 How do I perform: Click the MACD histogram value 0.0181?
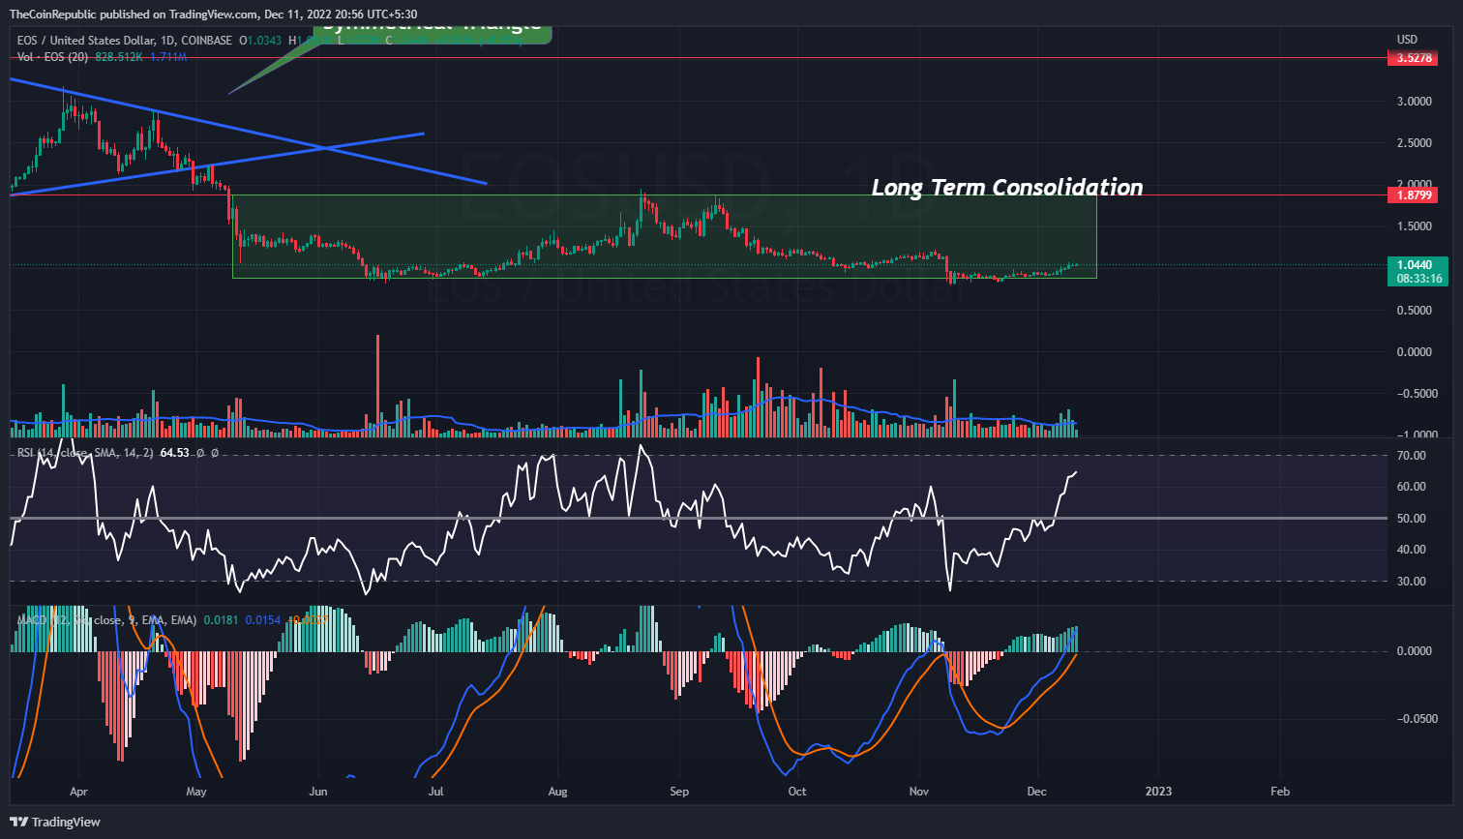pos(220,619)
